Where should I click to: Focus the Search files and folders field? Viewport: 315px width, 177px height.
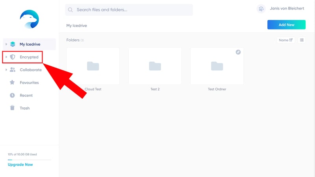coord(129,10)
